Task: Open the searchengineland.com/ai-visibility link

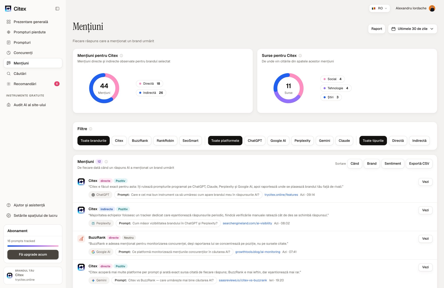Action: [247, 223]
